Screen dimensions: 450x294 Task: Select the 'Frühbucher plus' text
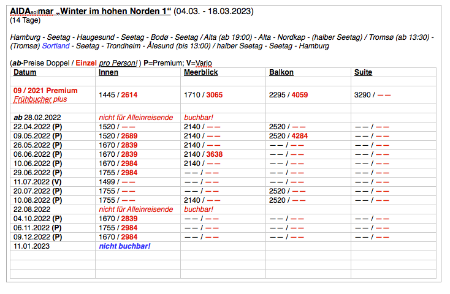coord(40,99)
